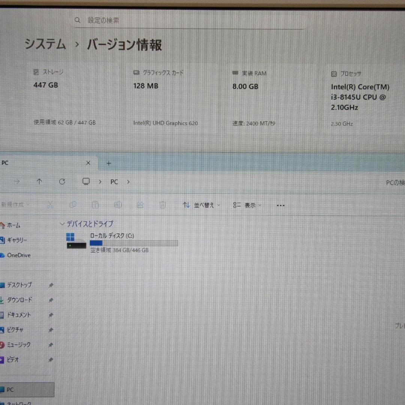Unpin ドキュメント from the sidebar
The width and height of the screenshot is (405, 405).
pyautogui.click(x=51, y=315)
